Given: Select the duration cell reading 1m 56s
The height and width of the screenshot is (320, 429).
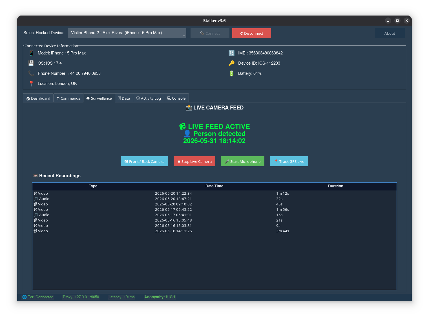Looking at the screenshot, I should 336,209.
